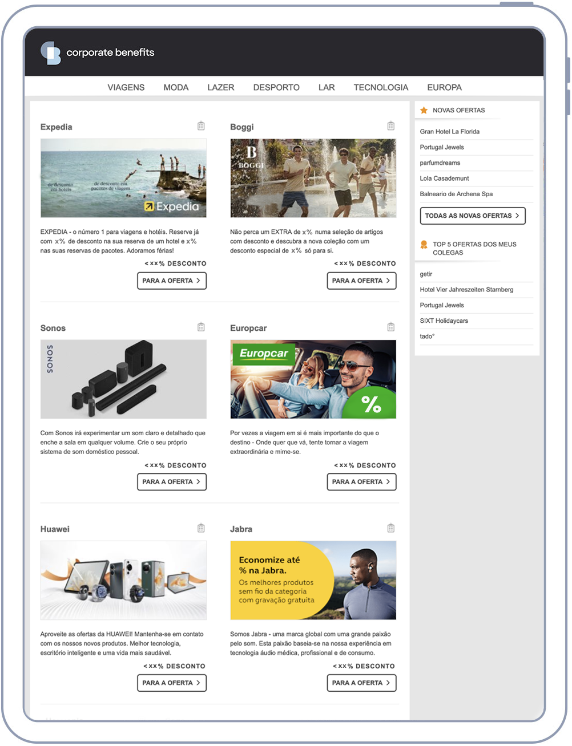Open the Tecnologia menu
The height and width of the screenshot is (746, 572).
coord(381,87)
